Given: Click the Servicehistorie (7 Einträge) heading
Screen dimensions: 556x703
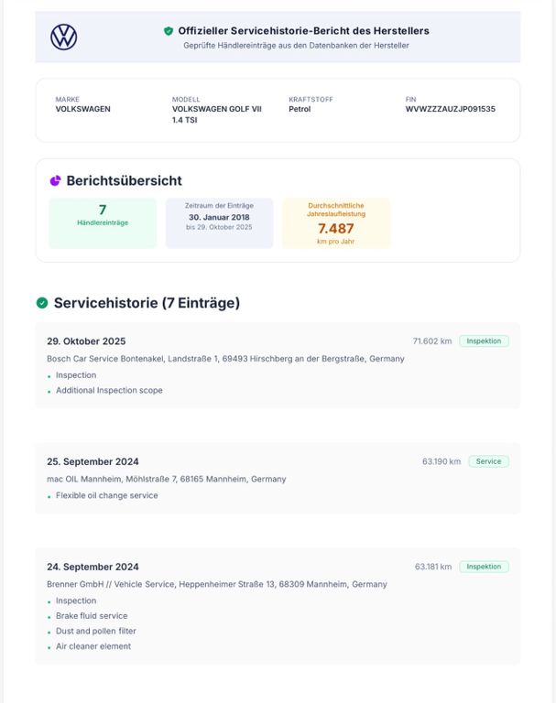Looking at the screenshot, I should 147,303.
